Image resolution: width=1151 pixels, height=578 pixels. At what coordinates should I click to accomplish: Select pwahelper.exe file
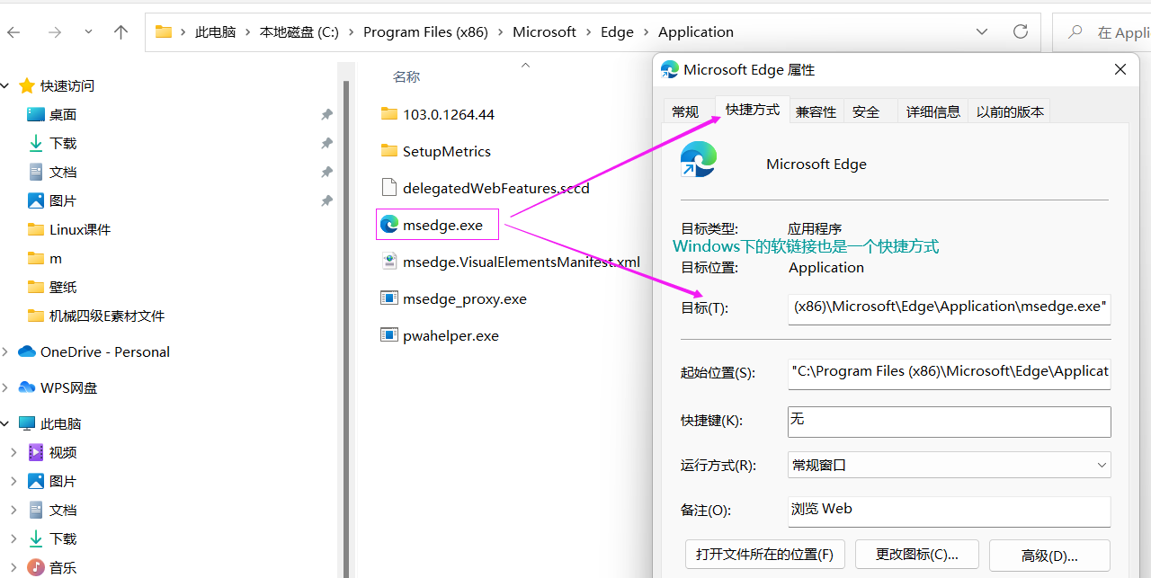451,335
